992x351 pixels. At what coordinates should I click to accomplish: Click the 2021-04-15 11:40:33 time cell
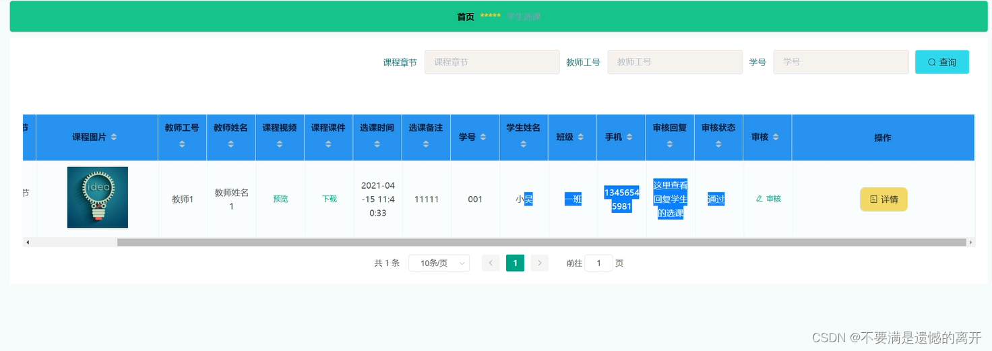point(378,199)
